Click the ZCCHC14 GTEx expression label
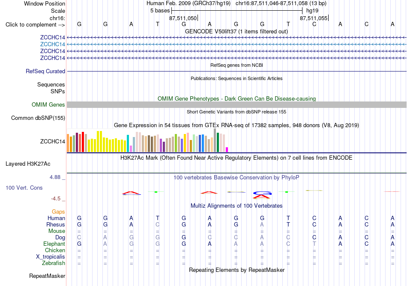The width and height of the screenshot is (407, 286). [x=52, y=142]
